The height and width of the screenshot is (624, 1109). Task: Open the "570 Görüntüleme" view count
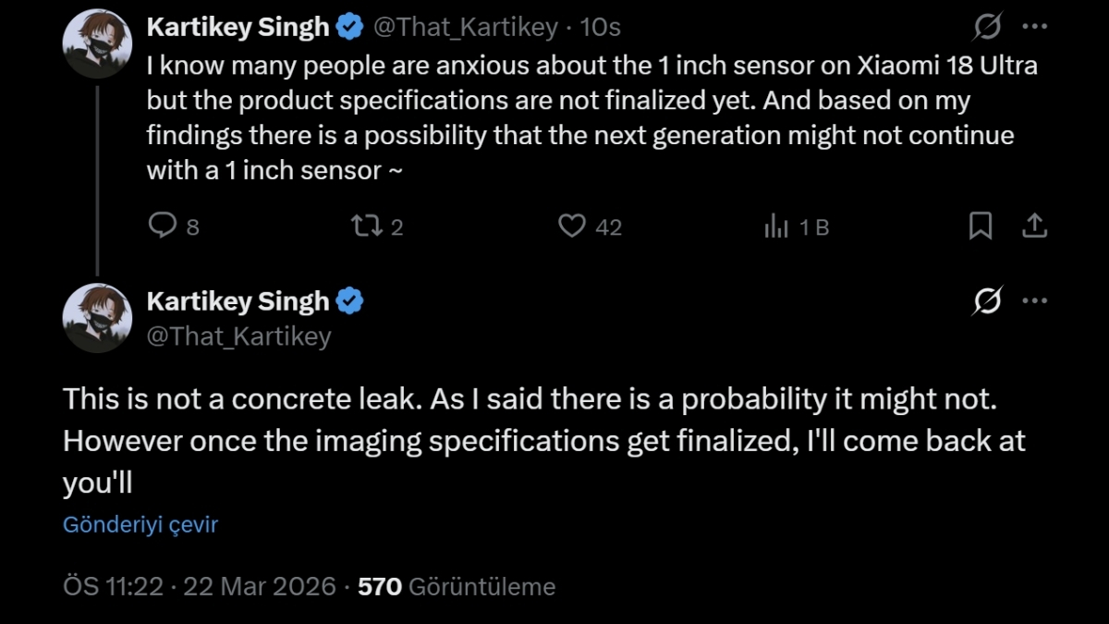tap(457, 586)
